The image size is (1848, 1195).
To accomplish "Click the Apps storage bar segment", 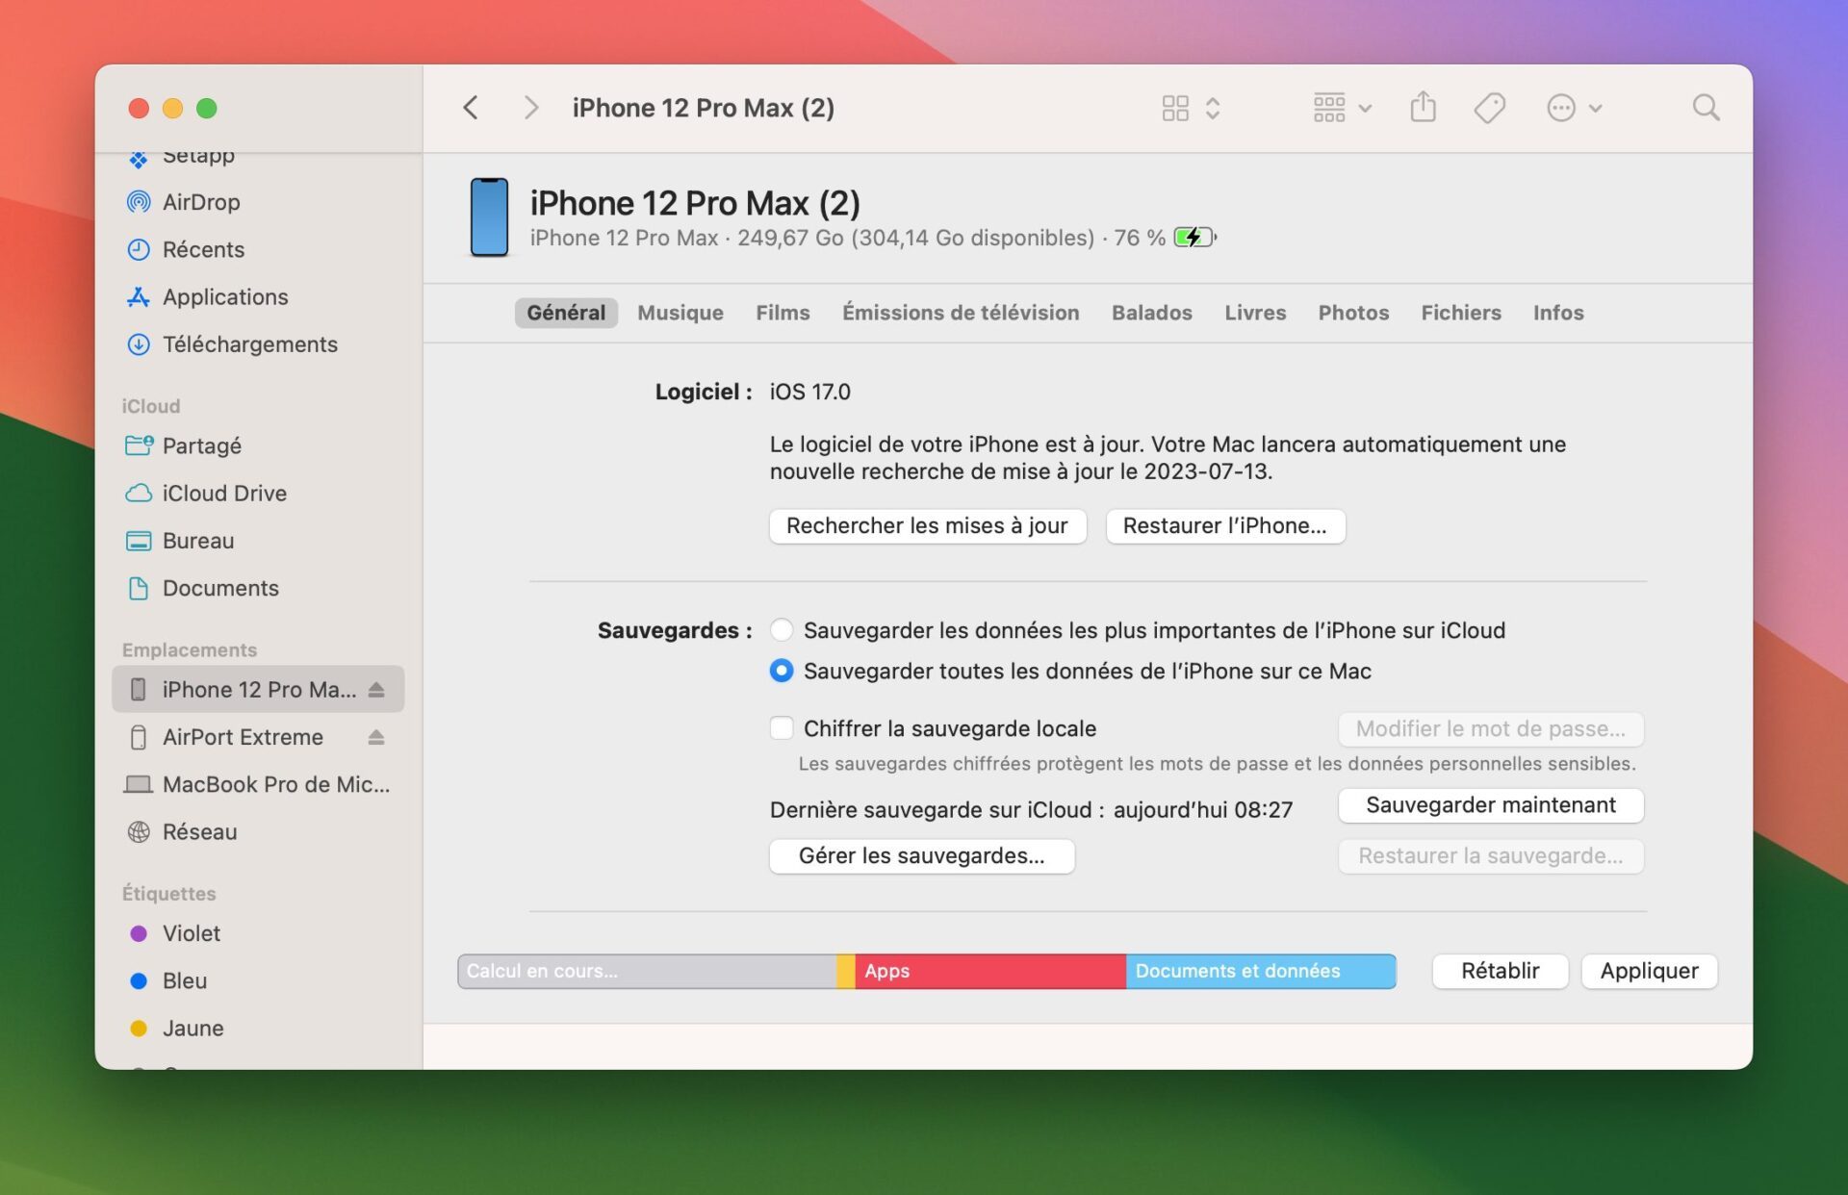I will click(x=990, y=971).
